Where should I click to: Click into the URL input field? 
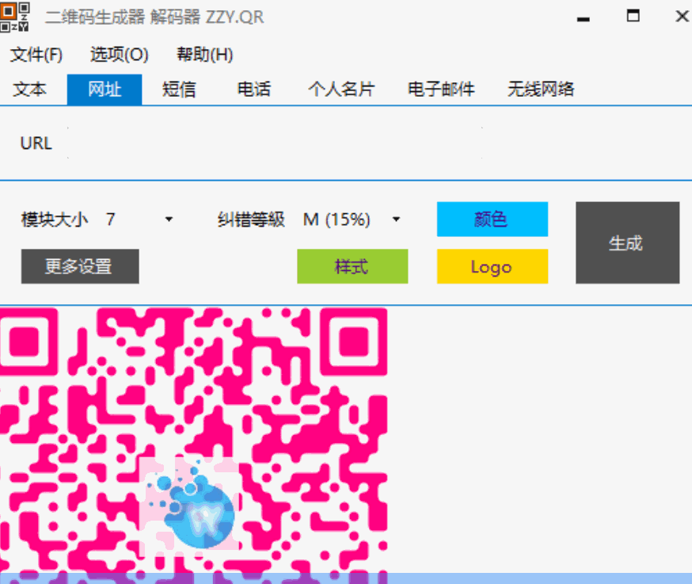click(x=275, y=143)
